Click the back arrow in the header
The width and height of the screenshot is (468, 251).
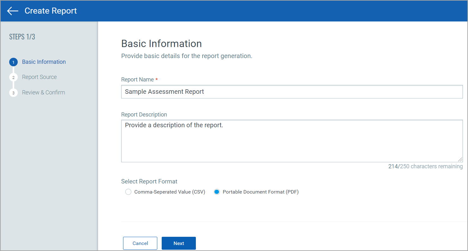(x=13, y=11)
